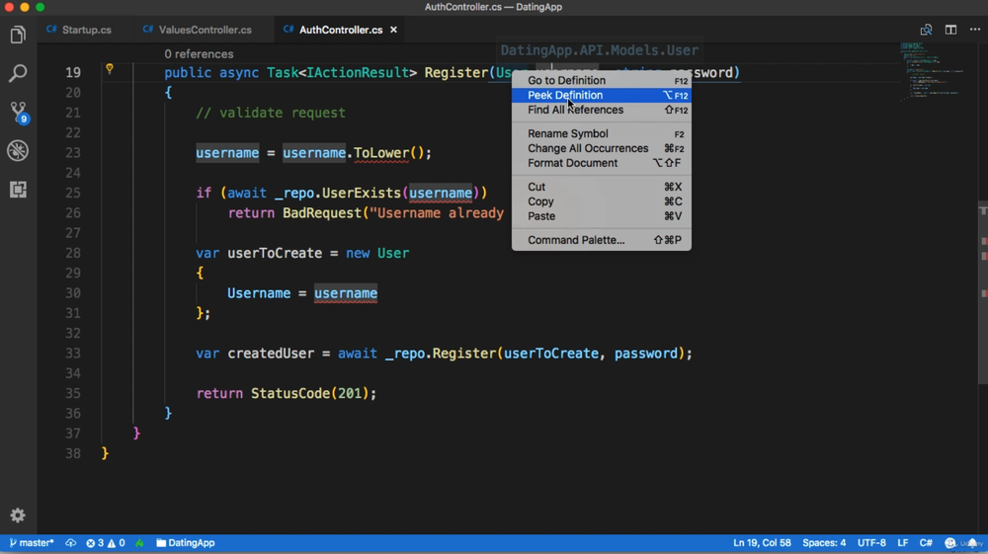Screen dimensions: 988x554
Task: Open the Debug view in activity bar
Action: click(18, 150)
